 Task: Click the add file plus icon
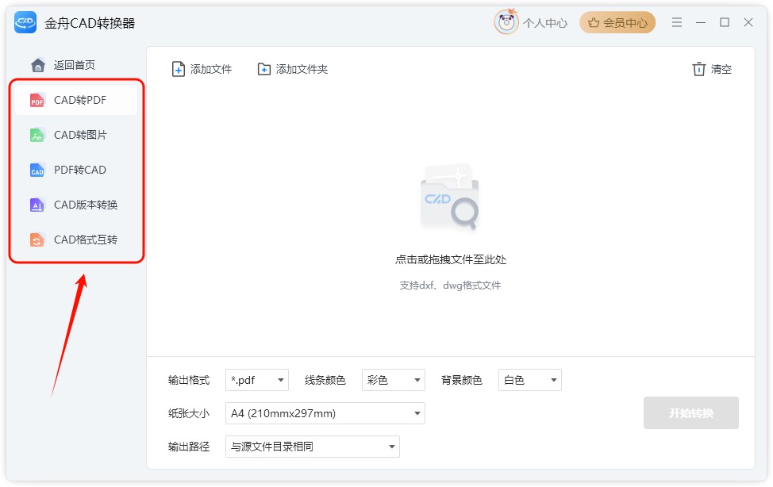pos(179,69)
